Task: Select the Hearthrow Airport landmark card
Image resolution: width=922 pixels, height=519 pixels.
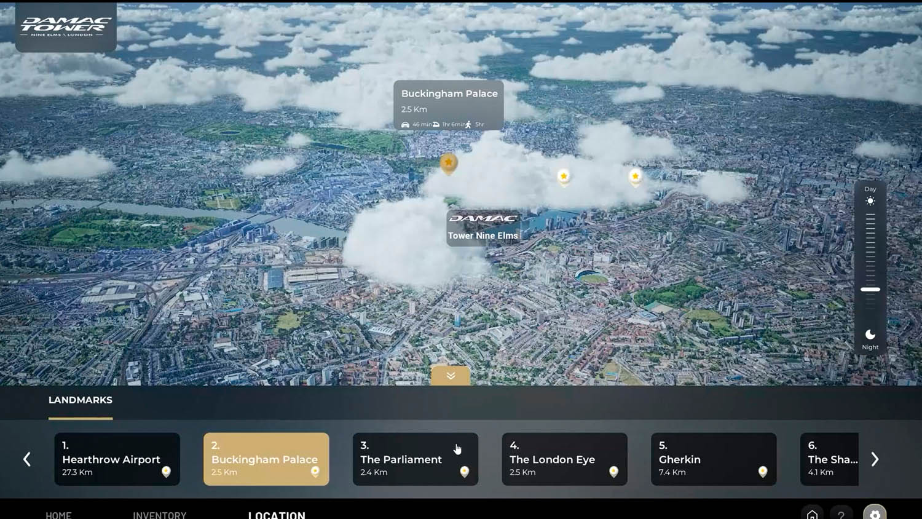Action: [x=117, y=459]
